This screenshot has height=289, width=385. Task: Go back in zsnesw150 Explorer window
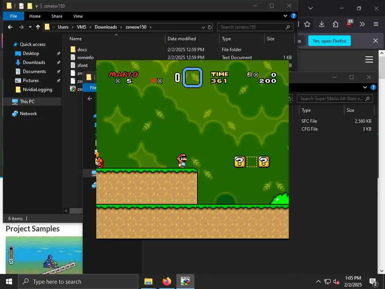[10, 27]
